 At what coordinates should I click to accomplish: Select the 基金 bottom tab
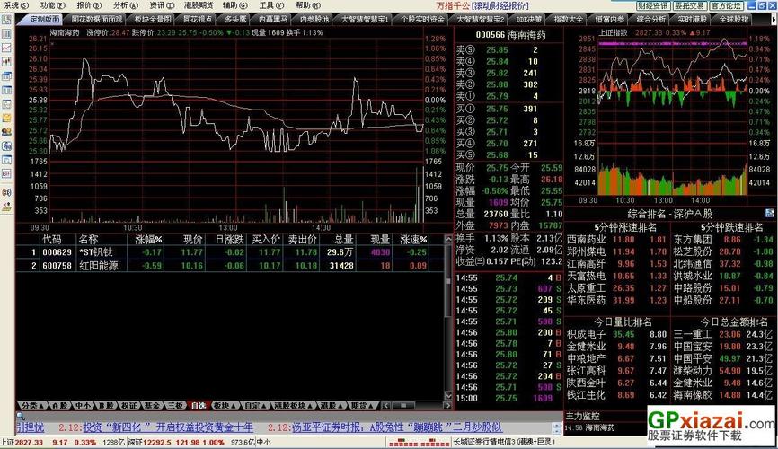pos(152,406)
